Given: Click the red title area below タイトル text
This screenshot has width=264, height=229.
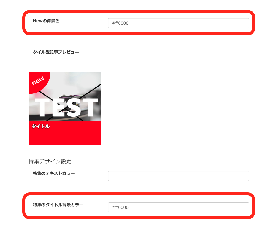Looking at the screenshot, I should coord(65,137).
